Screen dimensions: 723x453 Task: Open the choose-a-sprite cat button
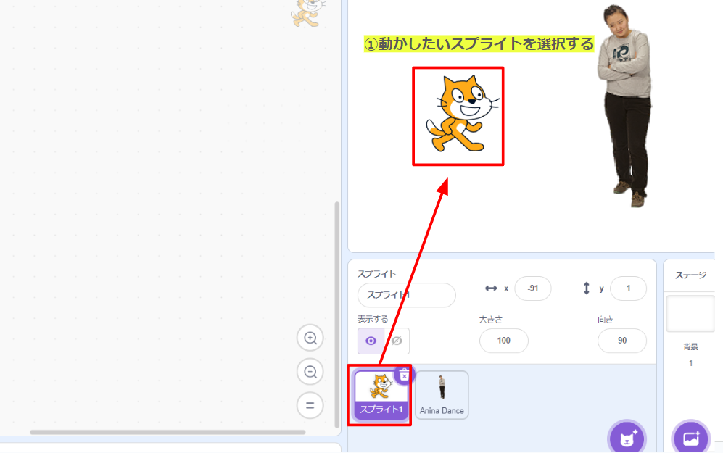click(x=627, y=439)
